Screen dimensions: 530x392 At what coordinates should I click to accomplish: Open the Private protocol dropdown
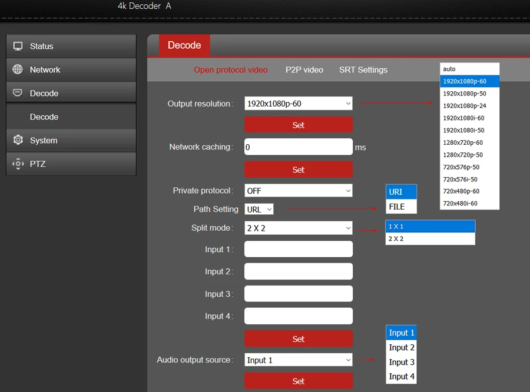[x=299, y=191]
